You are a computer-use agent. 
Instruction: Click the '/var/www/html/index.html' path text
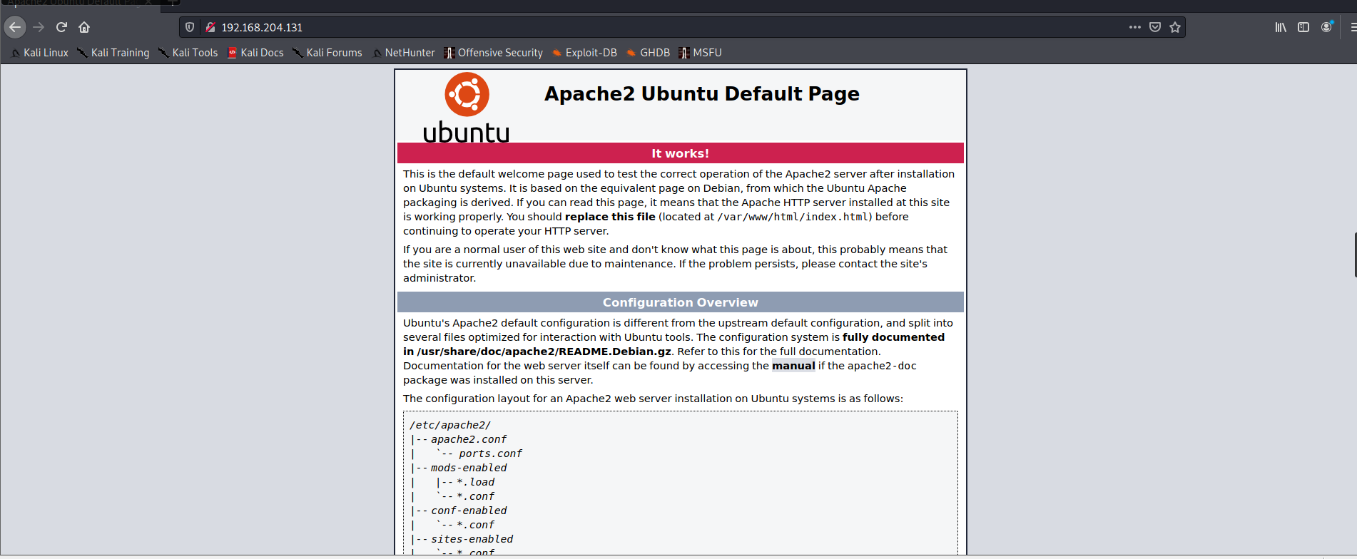click(793, 217)
